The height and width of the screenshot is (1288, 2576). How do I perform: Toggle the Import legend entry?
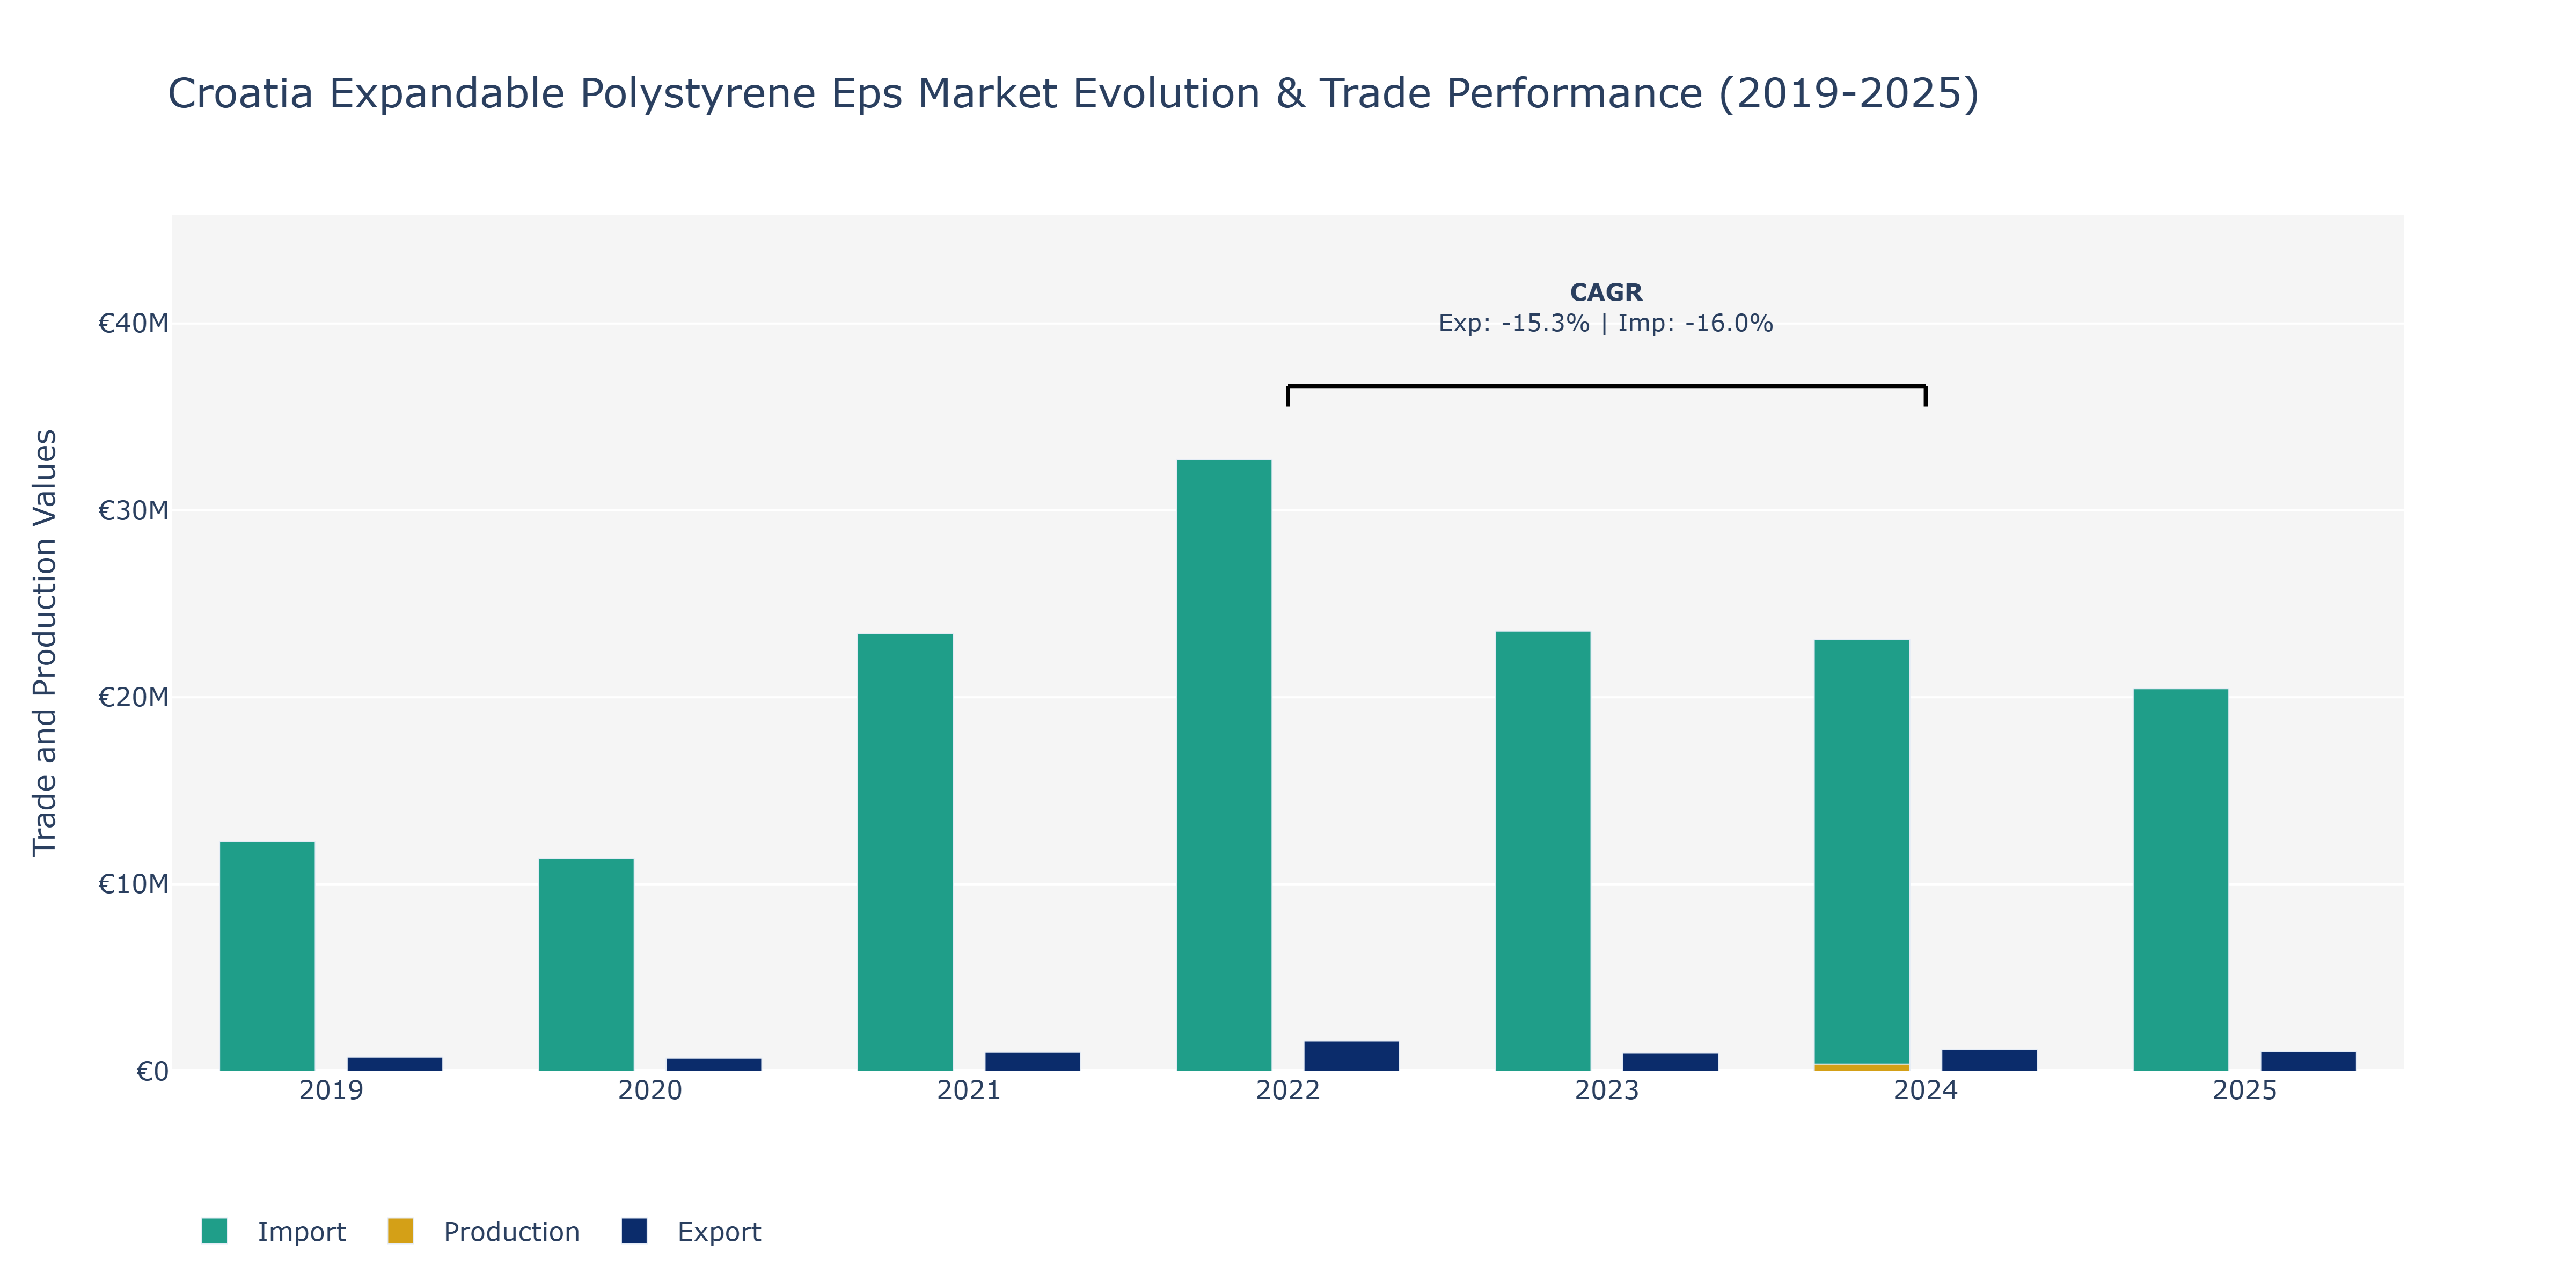273,1231
